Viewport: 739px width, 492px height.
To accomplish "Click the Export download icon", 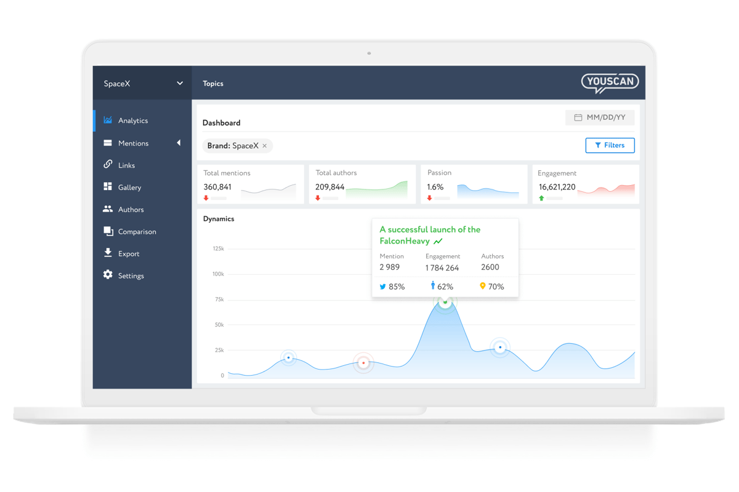I will coord(108,253).
